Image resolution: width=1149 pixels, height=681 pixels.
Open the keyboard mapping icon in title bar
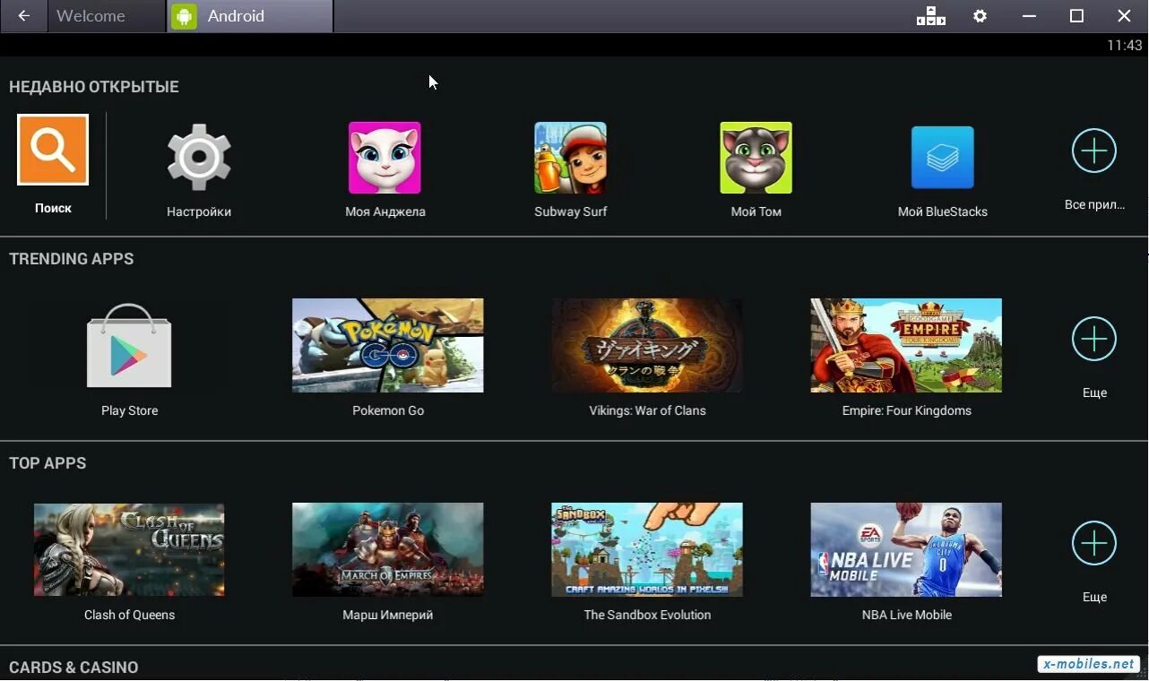click(930, 16)
